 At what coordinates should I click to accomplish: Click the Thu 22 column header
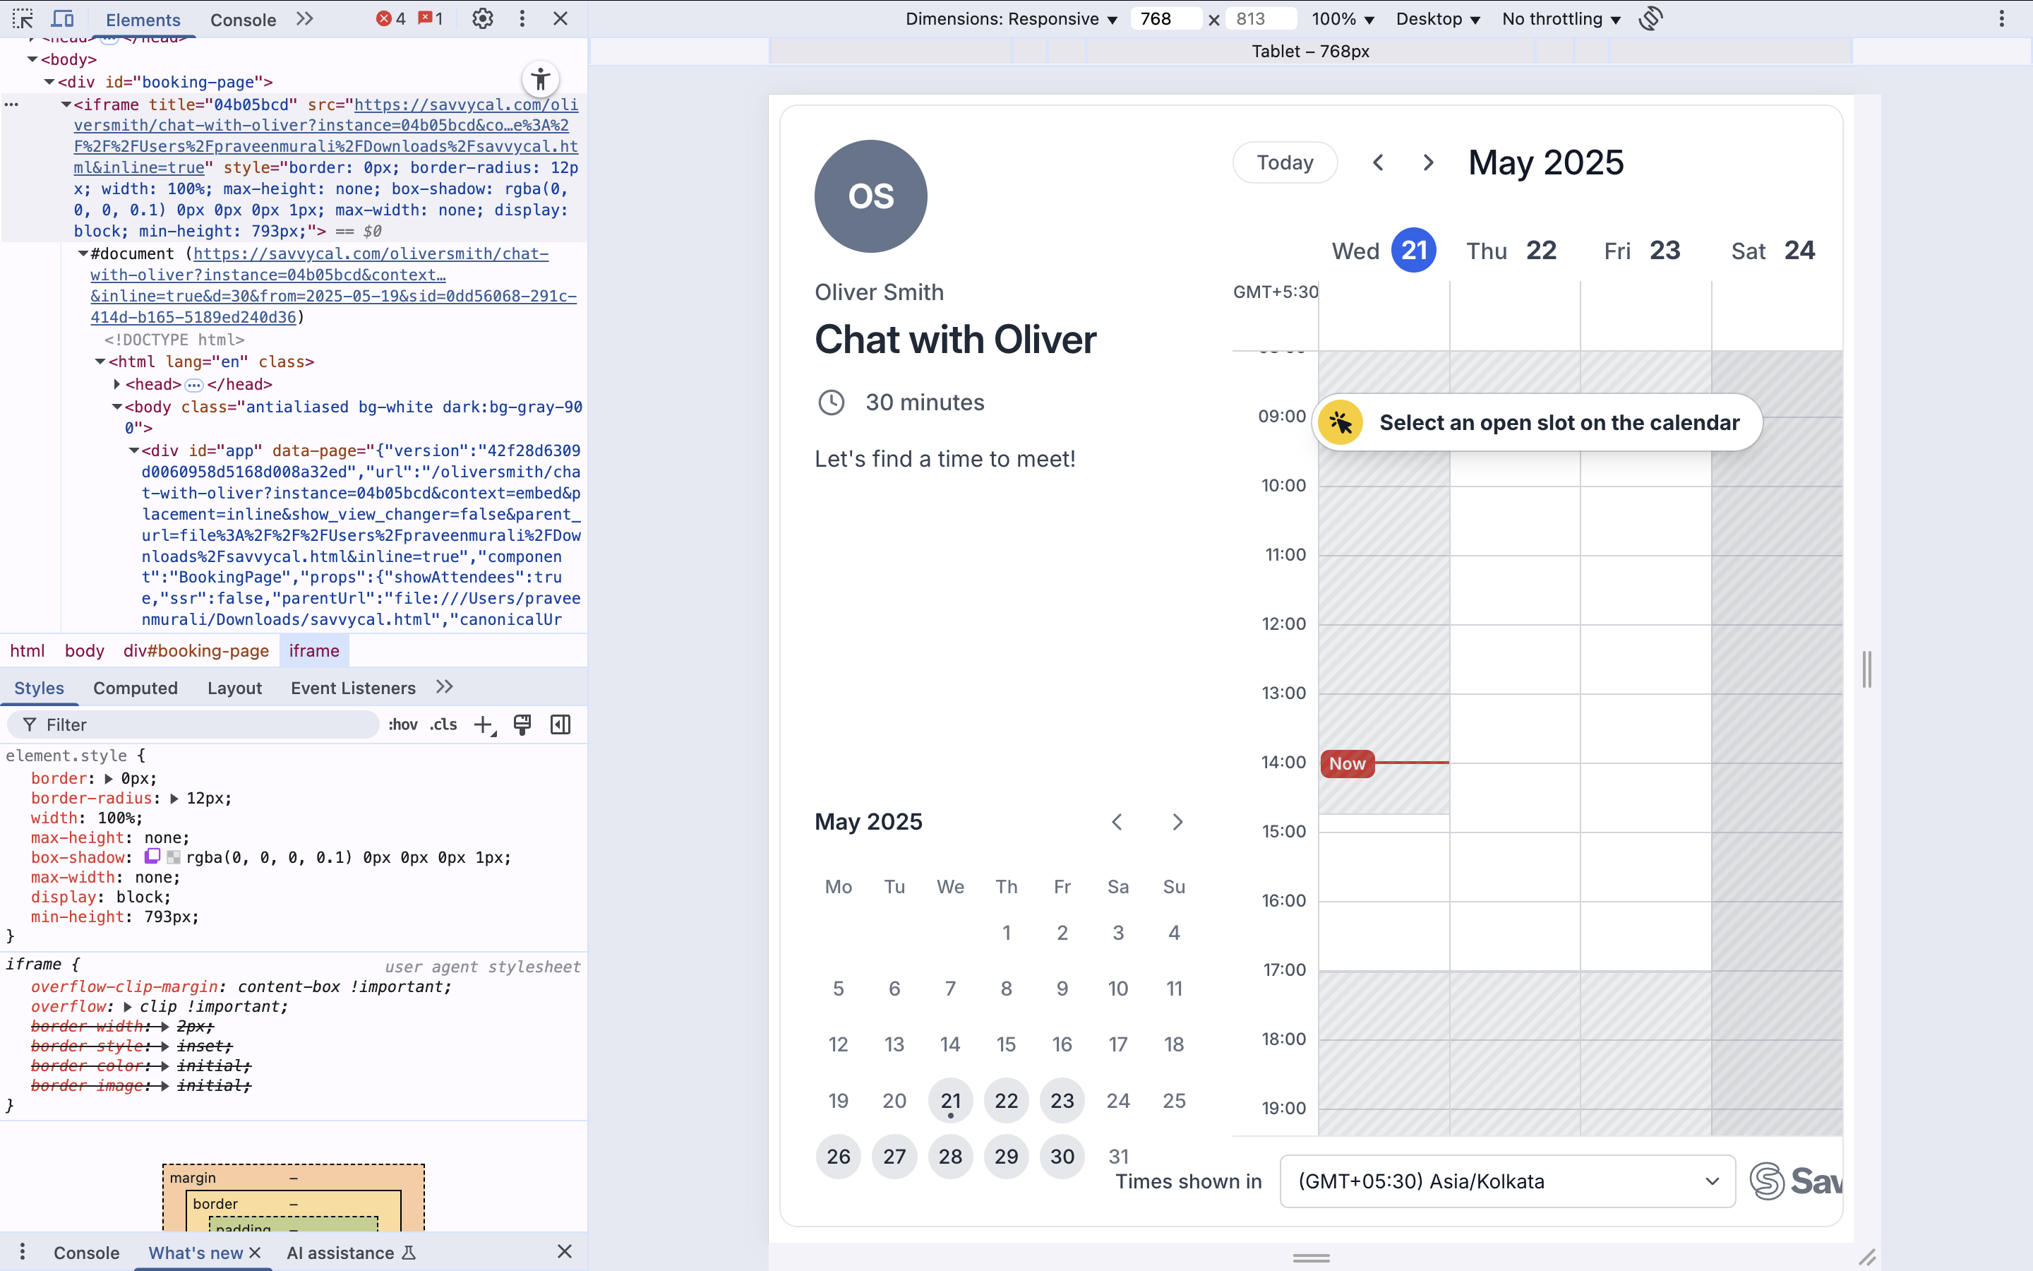click(1511, 251)
